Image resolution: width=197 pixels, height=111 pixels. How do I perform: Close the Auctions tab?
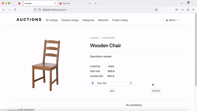tap(55, 3)
